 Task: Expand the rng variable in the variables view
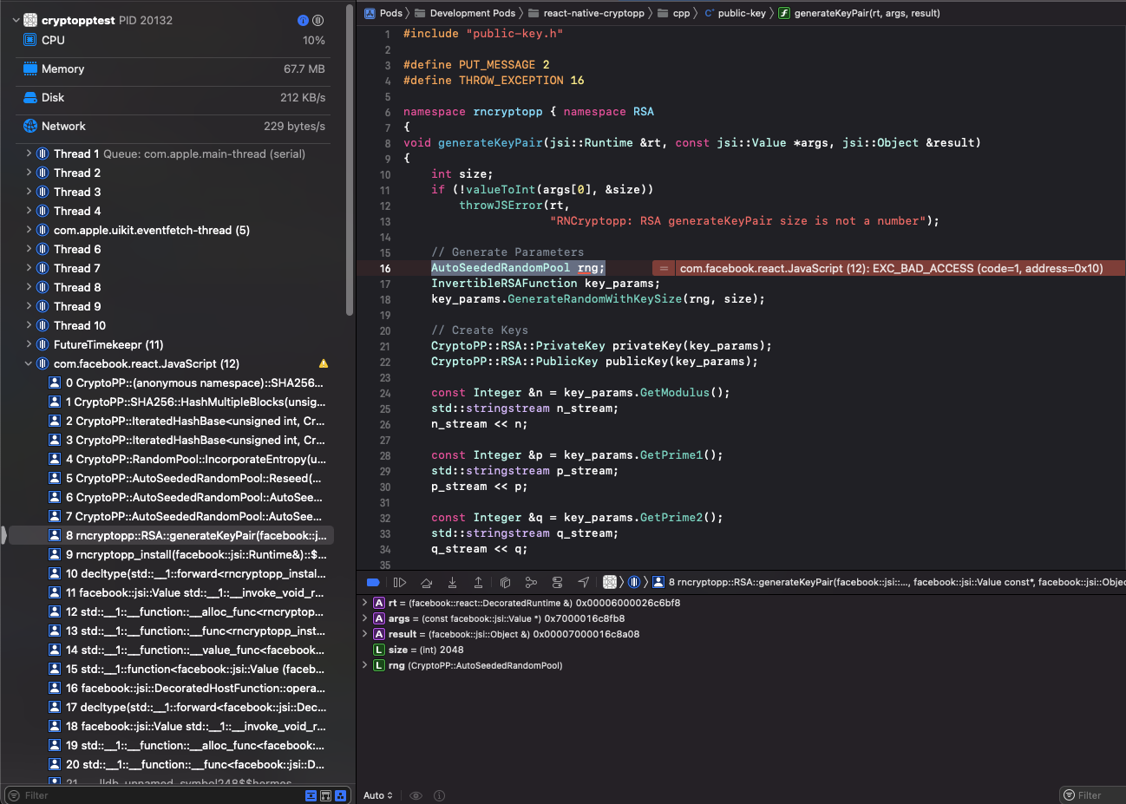365,665
